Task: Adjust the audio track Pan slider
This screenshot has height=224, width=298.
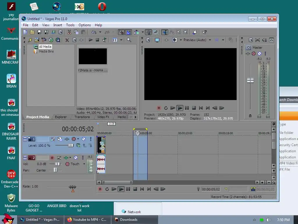Action: 55,170
